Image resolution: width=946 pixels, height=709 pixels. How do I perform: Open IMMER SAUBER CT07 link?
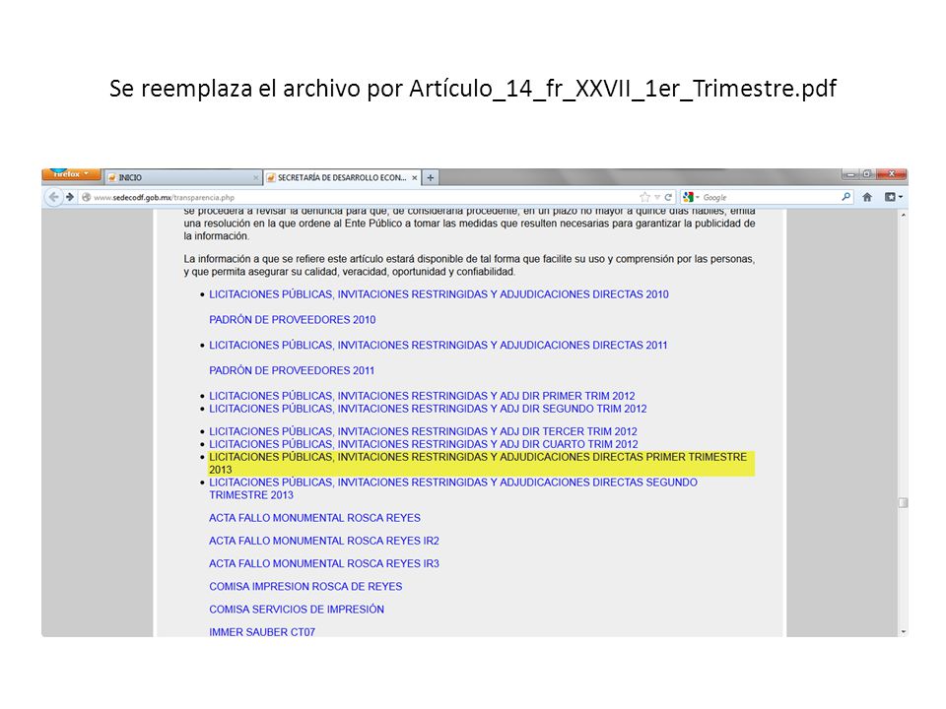click(262, 632)
